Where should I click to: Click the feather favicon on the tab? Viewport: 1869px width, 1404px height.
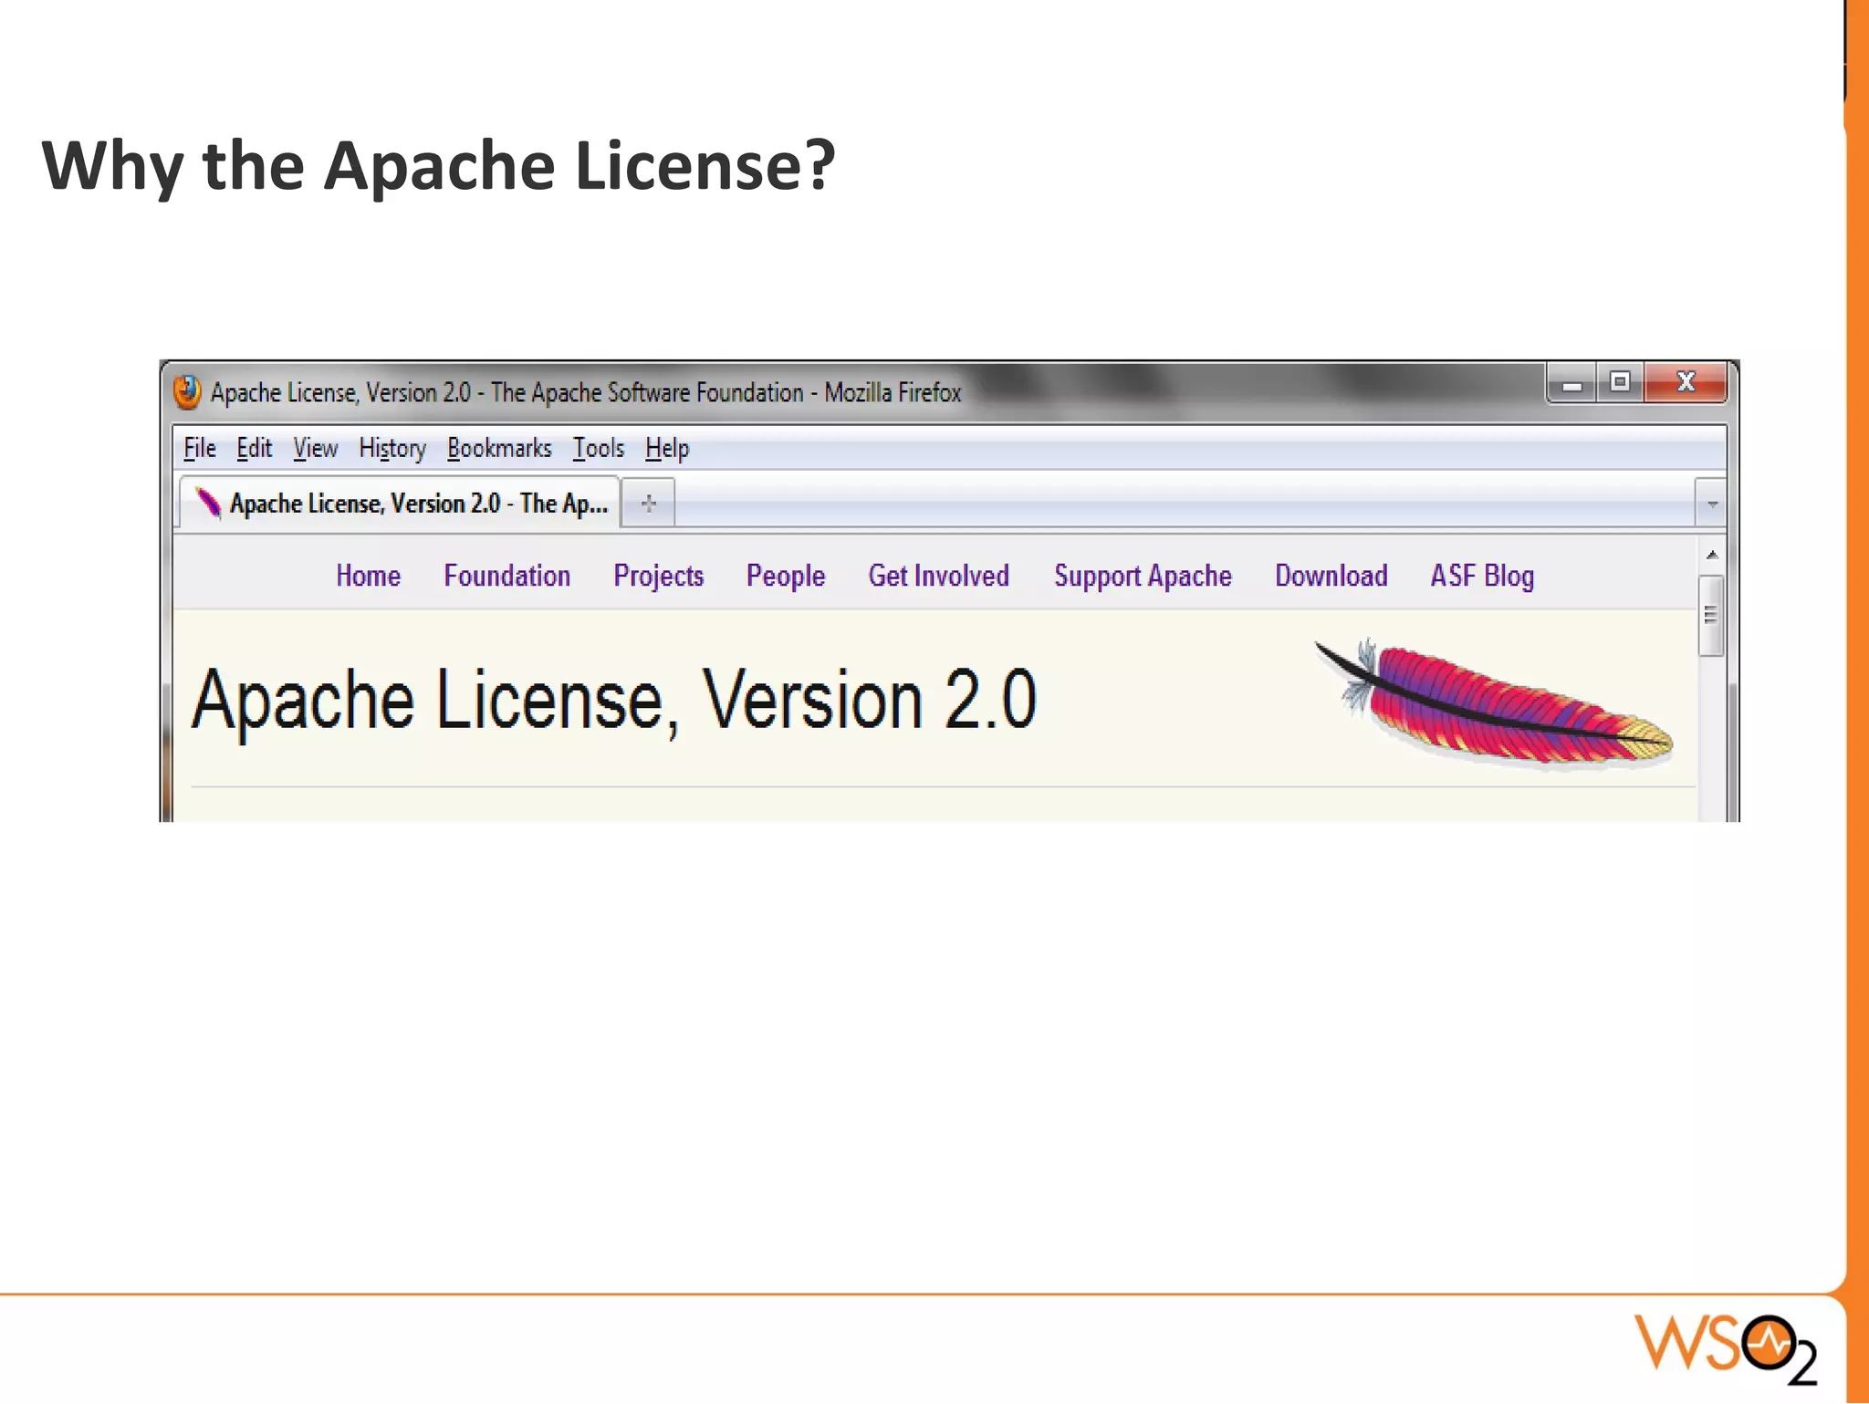208,503
